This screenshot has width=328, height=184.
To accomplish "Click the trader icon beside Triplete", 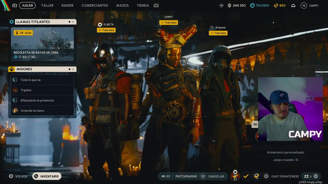I will click(15, 90).
